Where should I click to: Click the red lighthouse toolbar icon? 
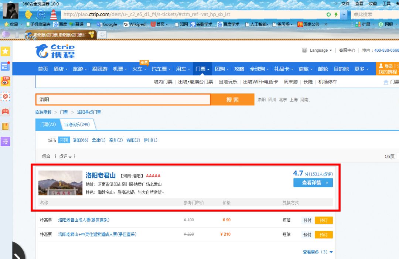[x=54, y=14]
